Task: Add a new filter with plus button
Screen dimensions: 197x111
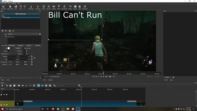Action: [2, 31]
